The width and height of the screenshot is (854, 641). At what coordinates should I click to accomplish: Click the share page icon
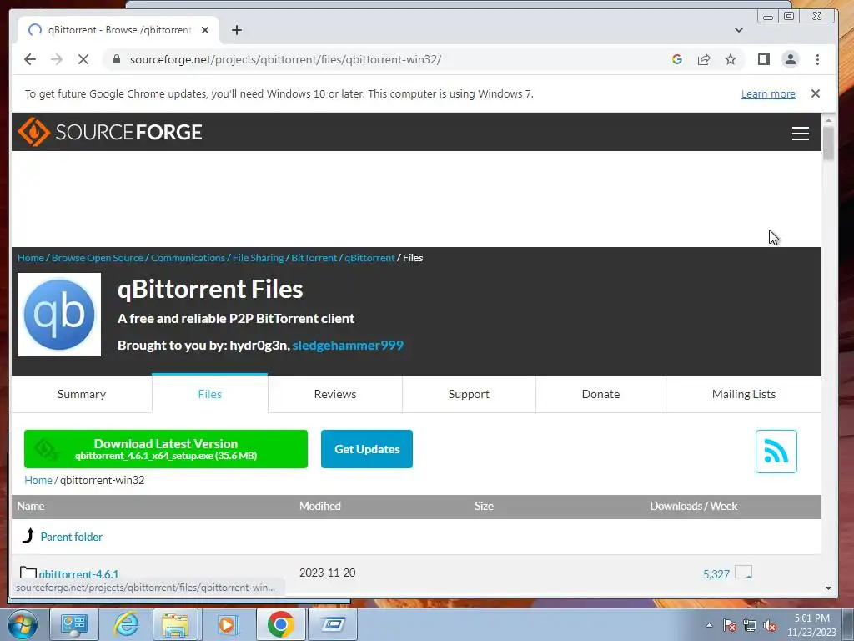tap(704, 59)
